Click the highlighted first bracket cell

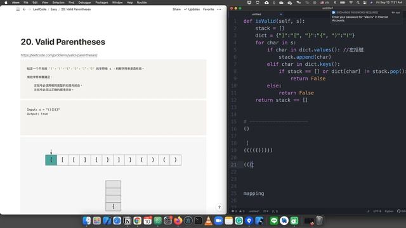pyautogui.click(x=51, y=160)
